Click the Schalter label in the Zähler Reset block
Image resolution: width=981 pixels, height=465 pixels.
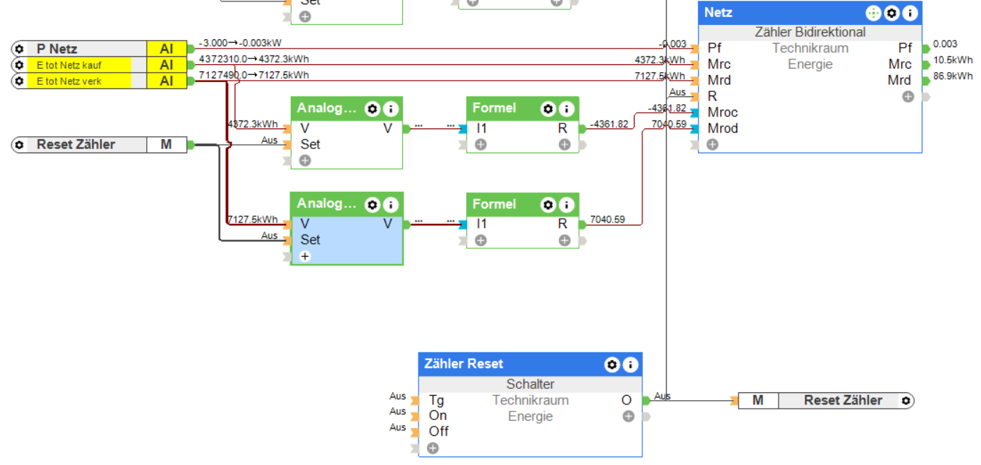pos(530,384)
